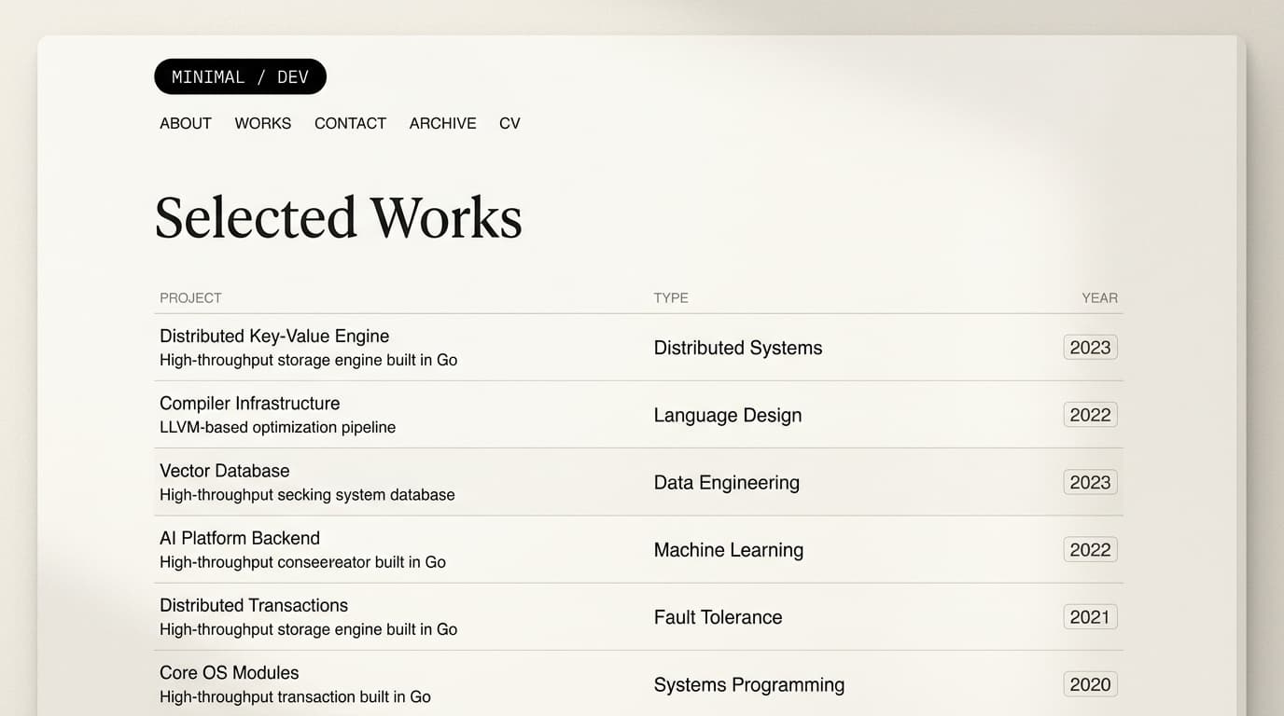This screenshot has height=716, width=1284.
Task: Open the ABOUT page
Action: click(186, 123)
